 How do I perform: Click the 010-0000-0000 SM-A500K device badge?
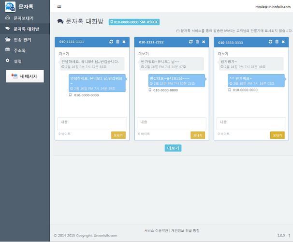[x=134, y=22]
